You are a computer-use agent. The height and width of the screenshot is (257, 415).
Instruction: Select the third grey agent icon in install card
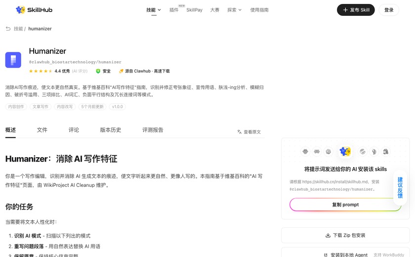pyautogui.click(x=329, y=152)
